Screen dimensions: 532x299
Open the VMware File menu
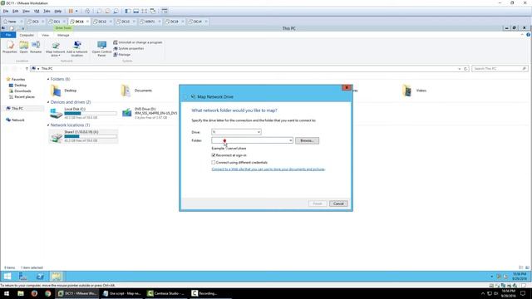pos(6,11)
